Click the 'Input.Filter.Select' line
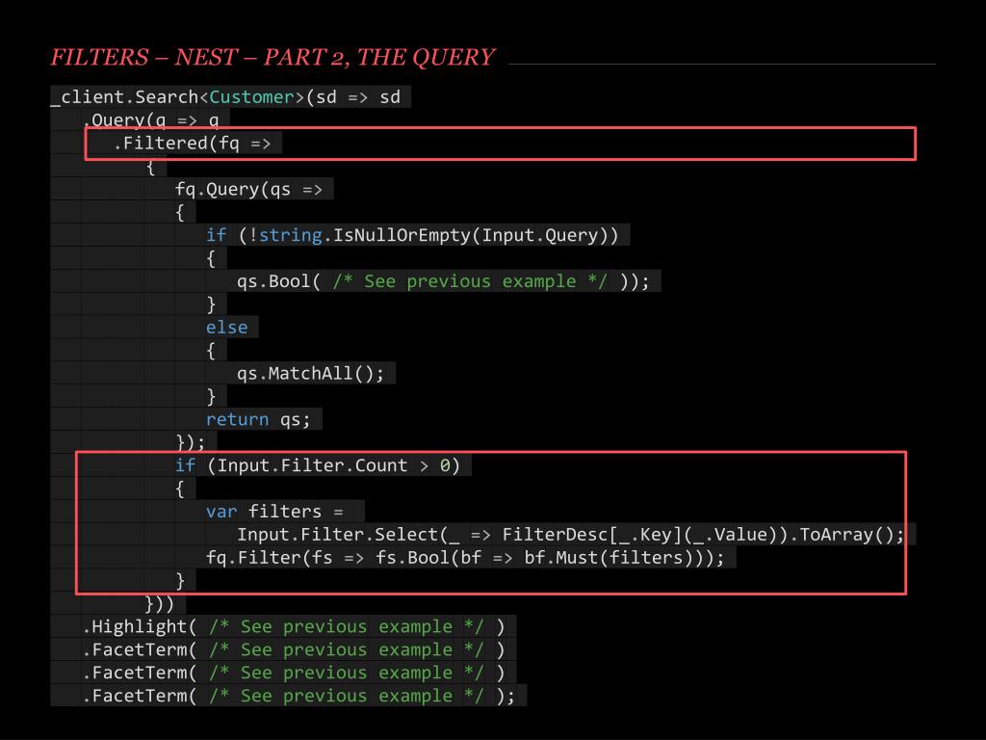 [x=568, y=534]
